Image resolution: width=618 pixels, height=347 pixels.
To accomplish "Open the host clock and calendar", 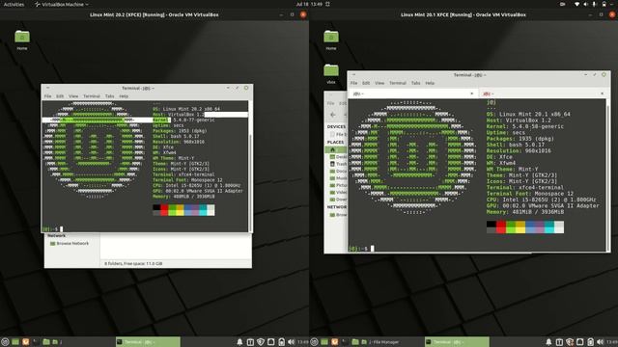I will click(x=309, y=4).
